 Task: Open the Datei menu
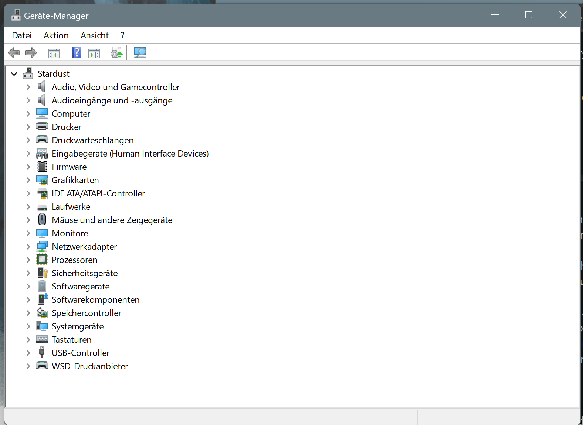pyautogui.click(x=22, y=35)
